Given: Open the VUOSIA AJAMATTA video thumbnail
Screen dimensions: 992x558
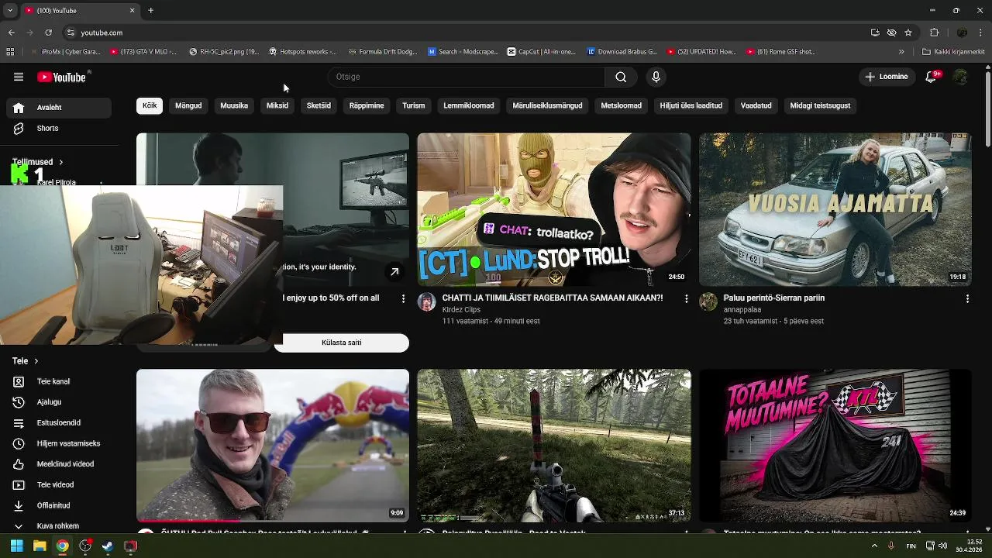Looking at the screenshot, I should tap(835, 209).
